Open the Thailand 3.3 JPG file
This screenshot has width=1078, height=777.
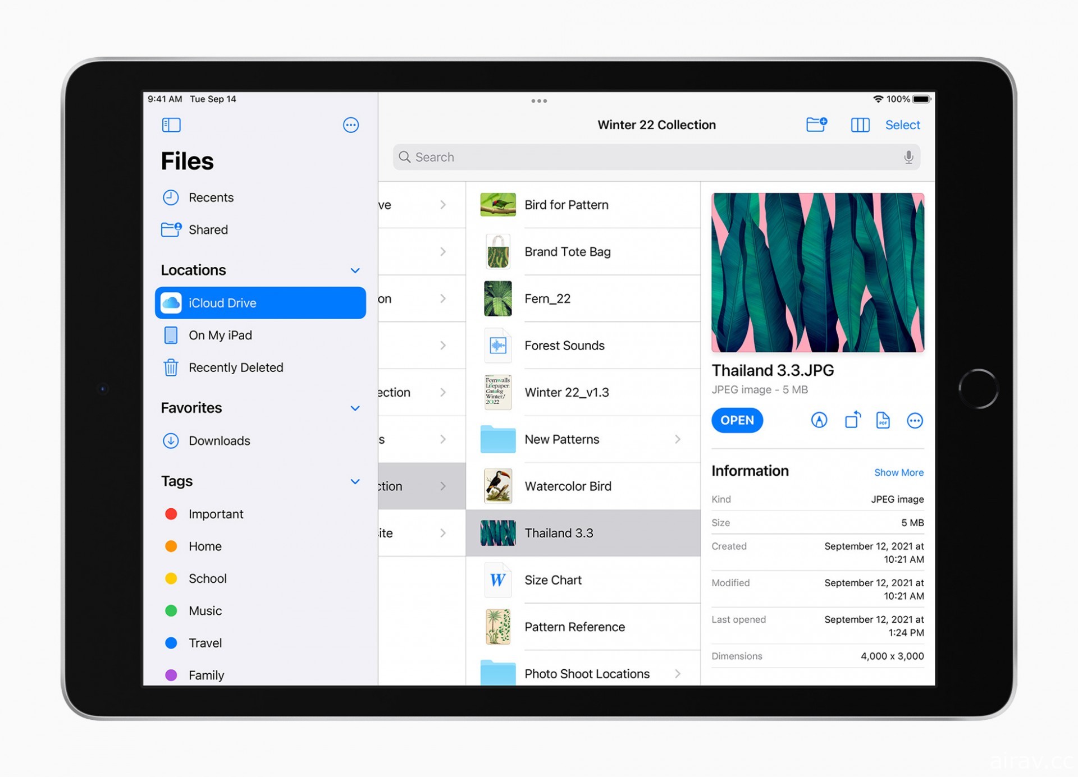(x=736, y=420)
